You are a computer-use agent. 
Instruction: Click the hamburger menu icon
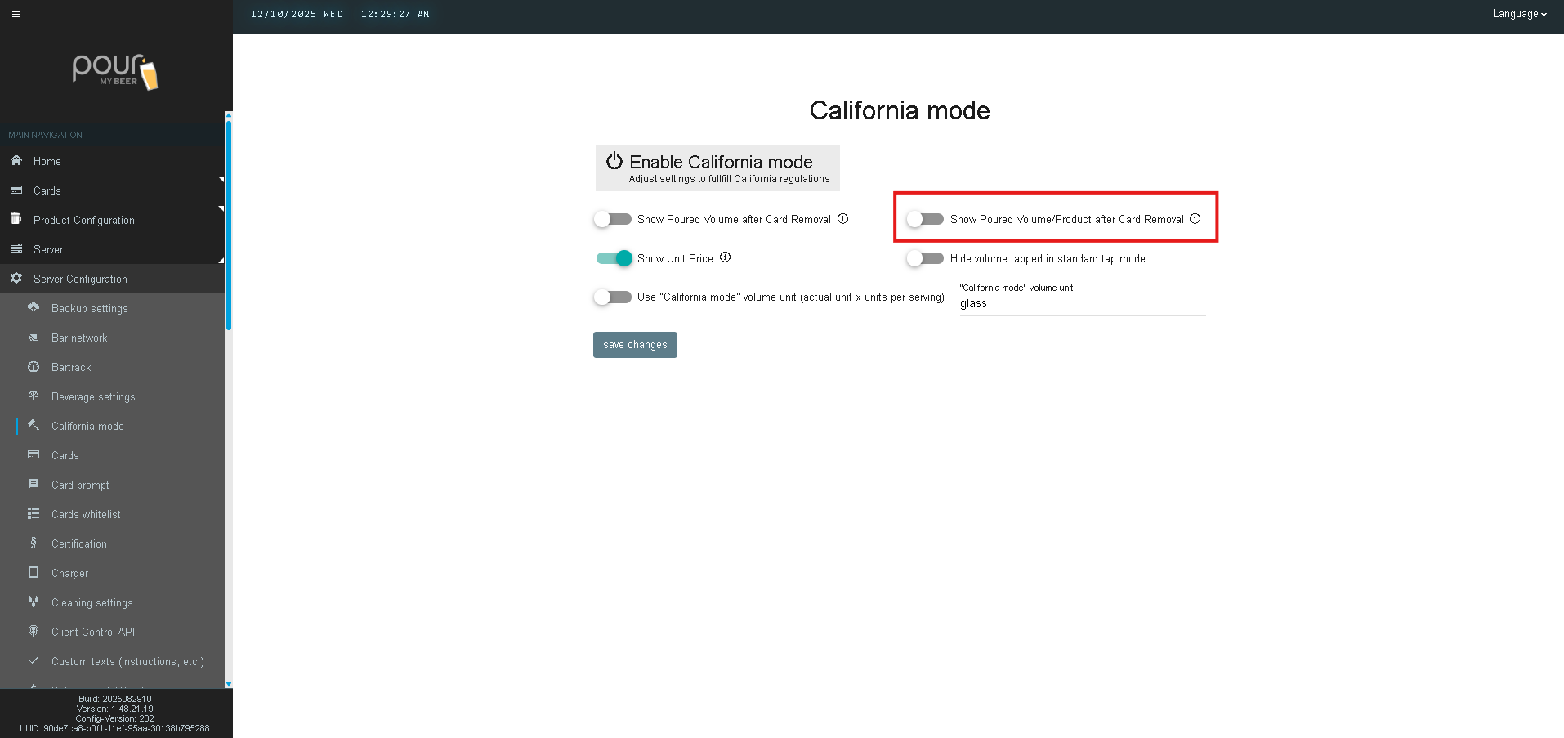click(x=16, y=14)
